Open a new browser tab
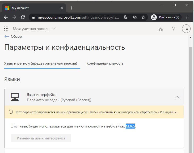The width and height of the screenshot is (194, 153). [72, 8]
